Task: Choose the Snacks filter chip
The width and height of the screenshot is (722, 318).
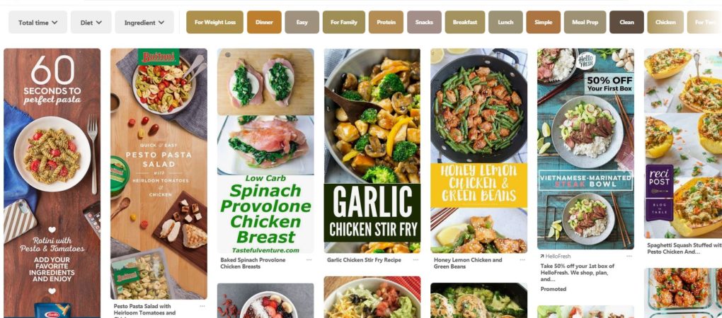Action: (424, 22)
